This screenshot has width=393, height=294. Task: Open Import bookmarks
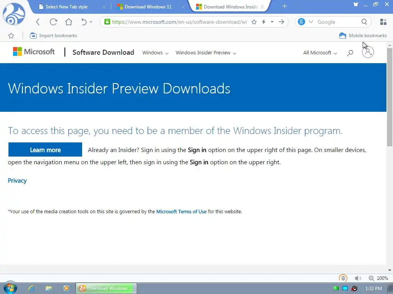(x=53, y=36)
